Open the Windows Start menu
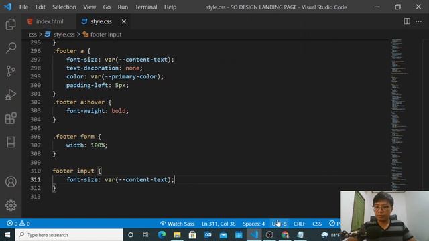 pos(7,235)
